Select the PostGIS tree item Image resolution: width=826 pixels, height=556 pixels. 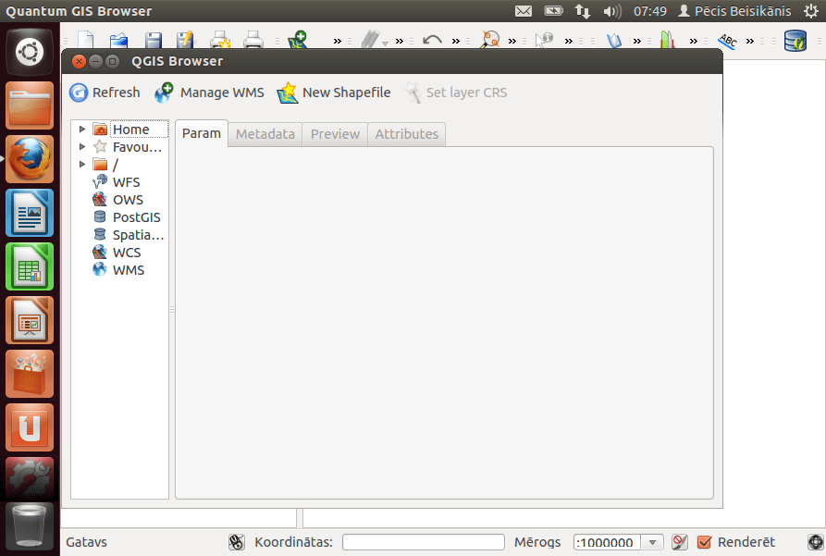pyautogui.click(x=137, y=217)
